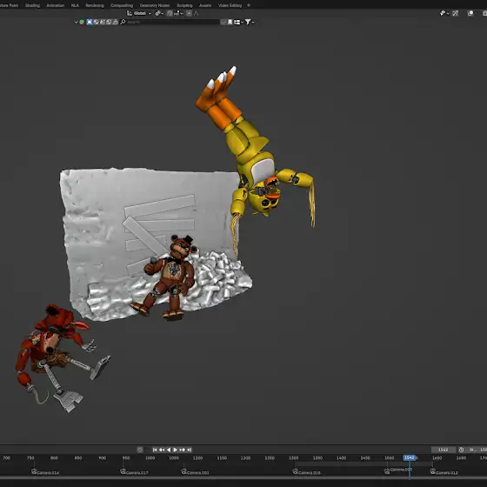Click the timeline horizontal scrollbar
487x487 pixels.
coord(243,478)
